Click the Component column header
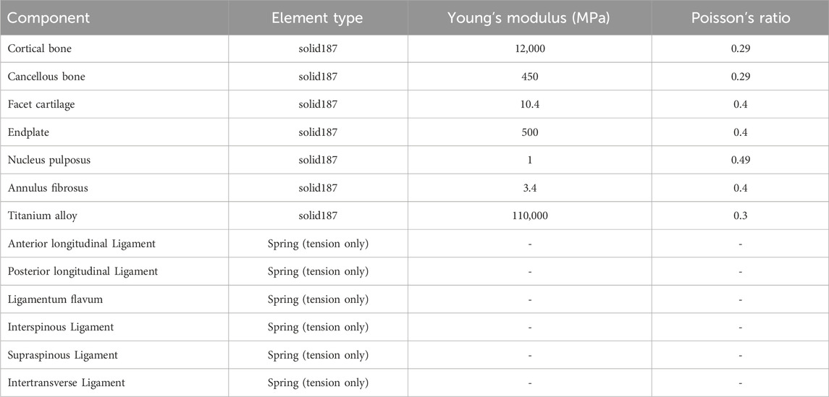829x397 pixels. 49,17
